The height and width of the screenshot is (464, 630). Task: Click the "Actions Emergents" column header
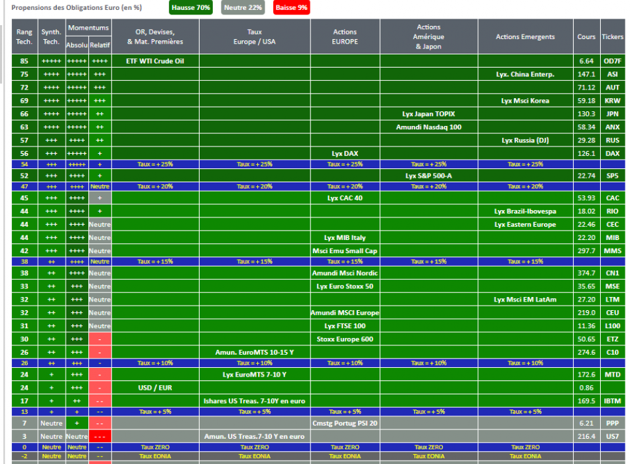click(x=525, y=36)
